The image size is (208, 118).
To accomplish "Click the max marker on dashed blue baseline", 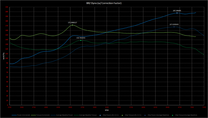I will pos(174,27).
